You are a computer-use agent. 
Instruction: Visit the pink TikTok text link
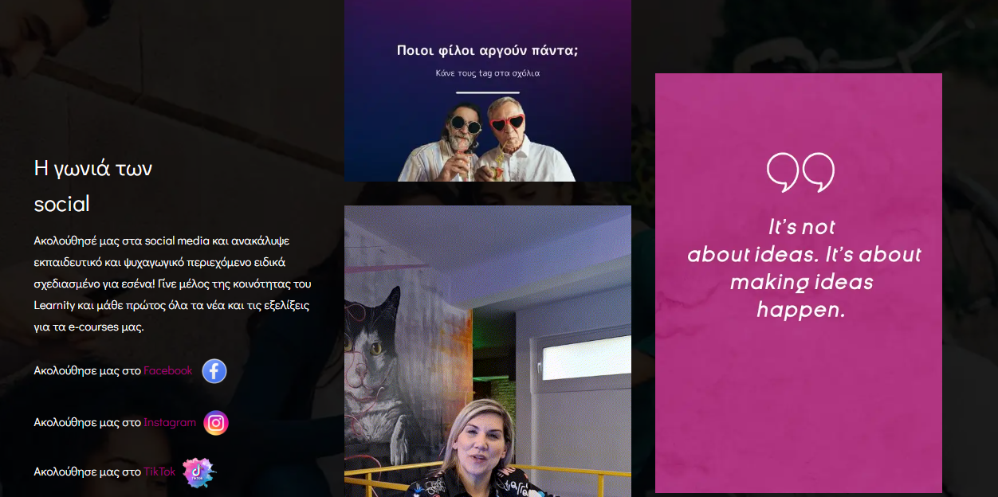point(160,472)
